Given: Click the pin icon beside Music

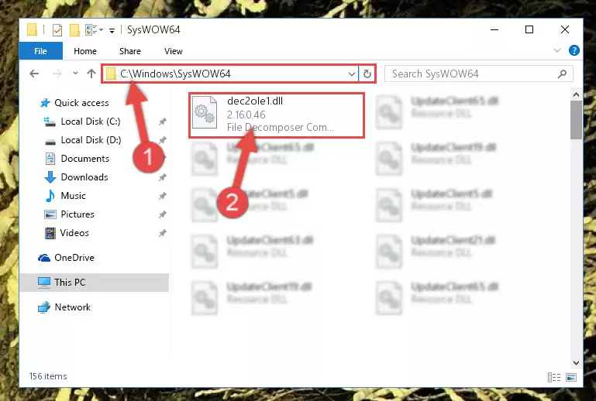Looking at the screenshot, I should (x=163, y=196).
